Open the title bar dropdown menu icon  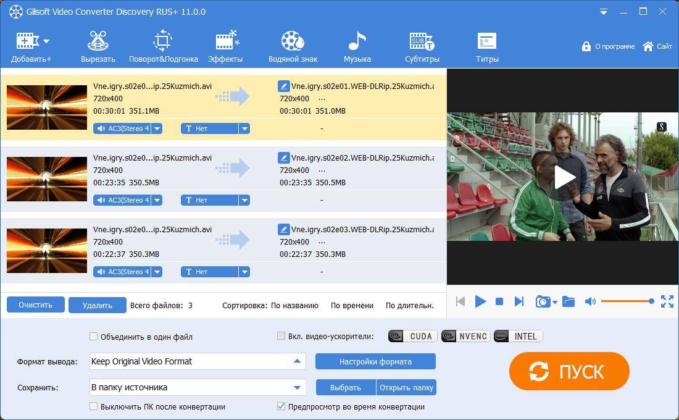click(x=604, y=12)
